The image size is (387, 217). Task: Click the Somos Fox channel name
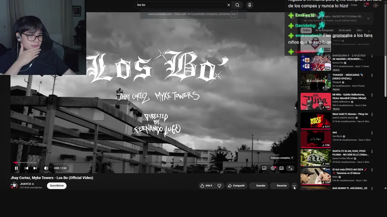coord(338,63)
